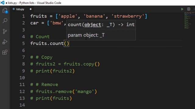
Task: Click the '# # Copy' comment
Action: pos(41,57)
